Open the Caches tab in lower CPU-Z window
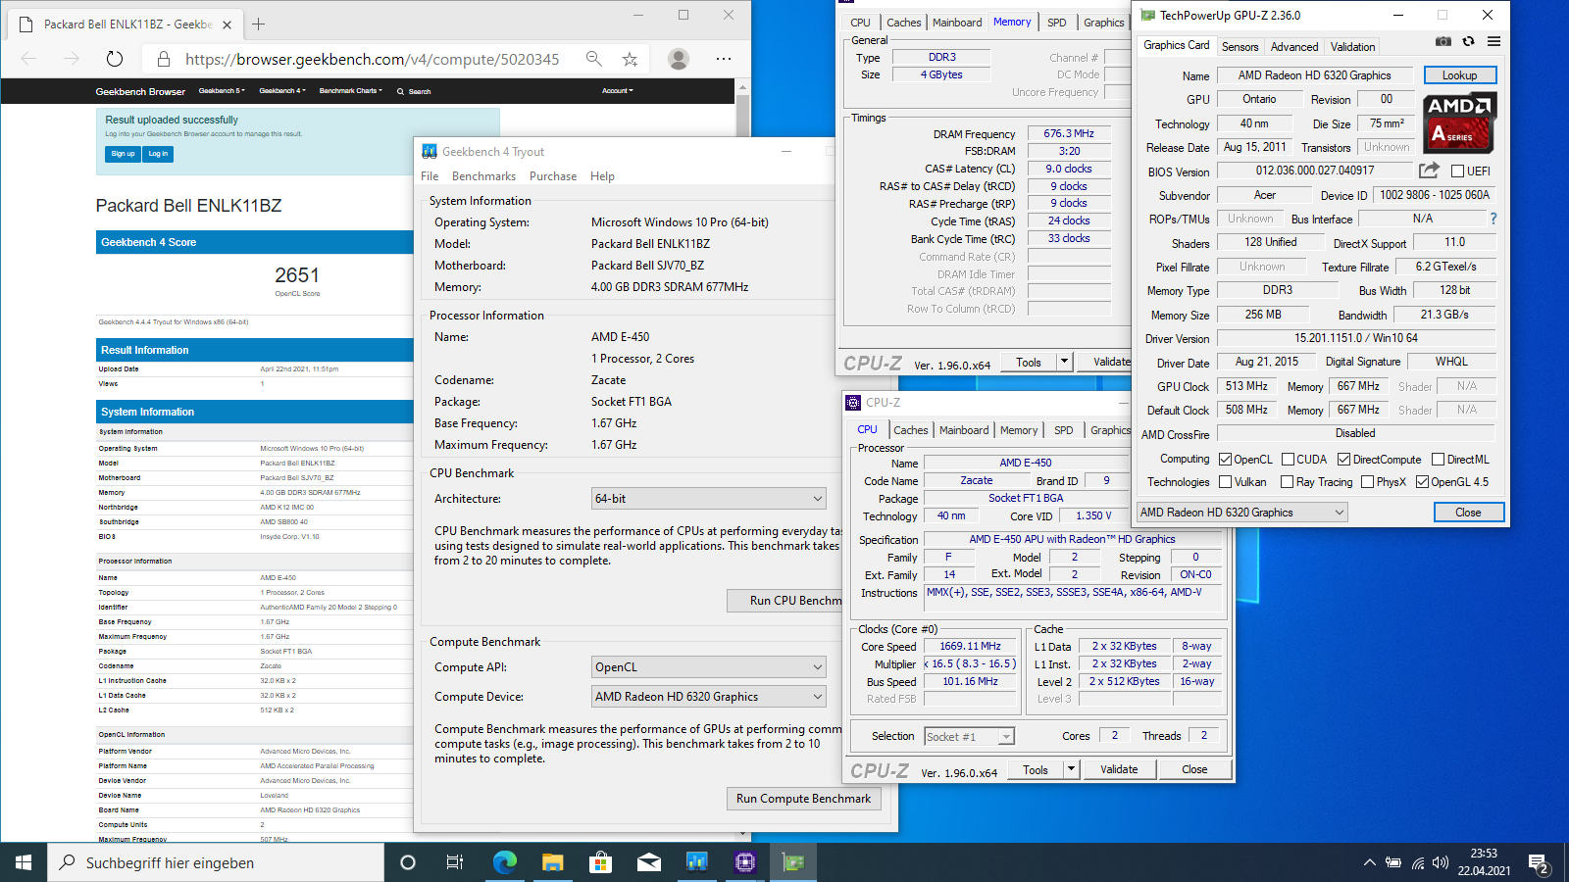Image resolution: width=1569 pixels, height=882 pixels. coord(910,430)
